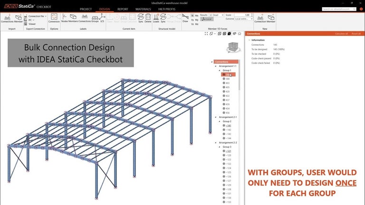Select connection 420 in tree
The height and width of the screenshot is (205, 365).
[226, 92]
